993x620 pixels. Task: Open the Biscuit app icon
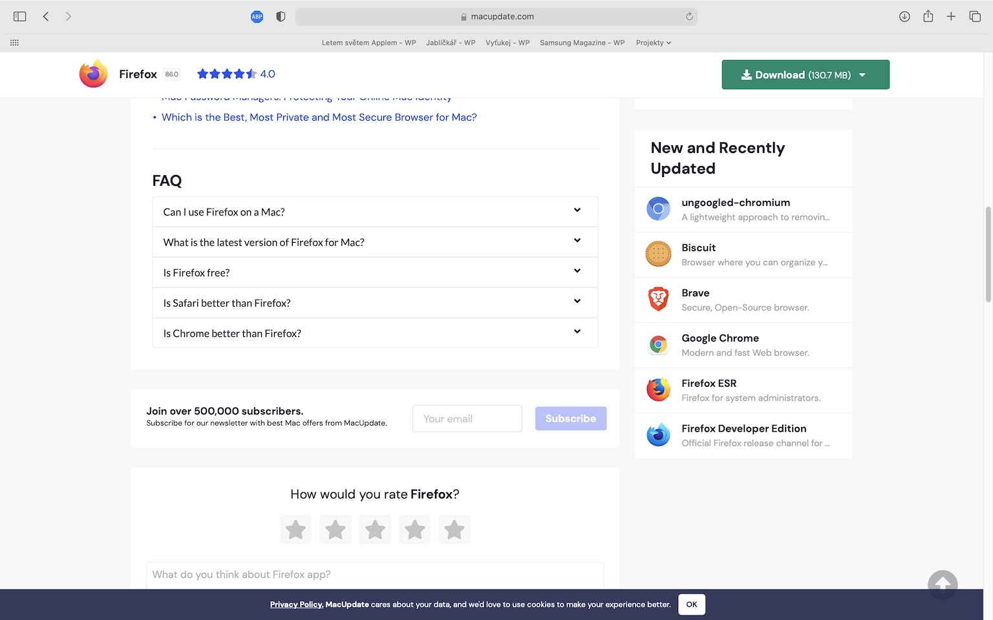[658, 254]
